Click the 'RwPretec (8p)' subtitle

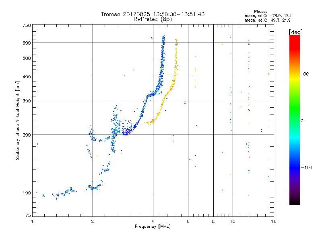(153, 19)
